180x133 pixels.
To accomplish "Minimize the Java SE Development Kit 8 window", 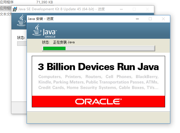I will click(121, 9).
